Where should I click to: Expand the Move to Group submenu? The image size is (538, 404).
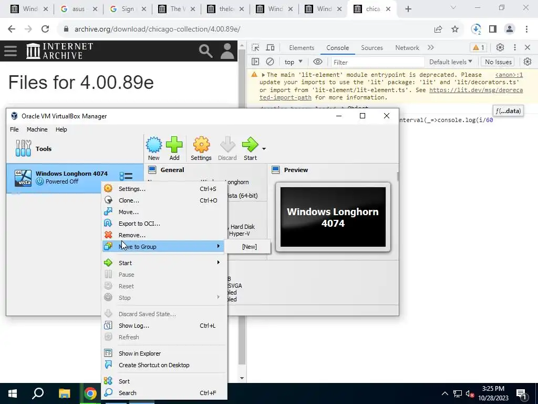coord(164,247)
